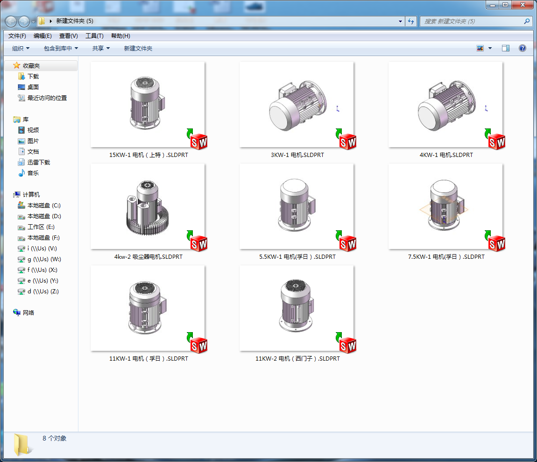Click the 11KW-1 电机（孚日）thumbnail
Viewport: 537px width, 462px height.
[x=148, y=308]
